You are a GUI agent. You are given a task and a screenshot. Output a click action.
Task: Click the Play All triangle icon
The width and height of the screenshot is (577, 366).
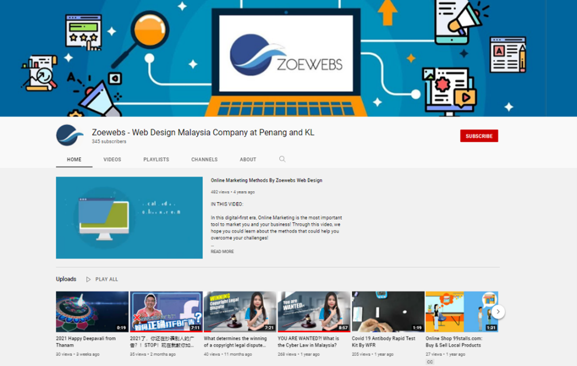tap(88, 279)
